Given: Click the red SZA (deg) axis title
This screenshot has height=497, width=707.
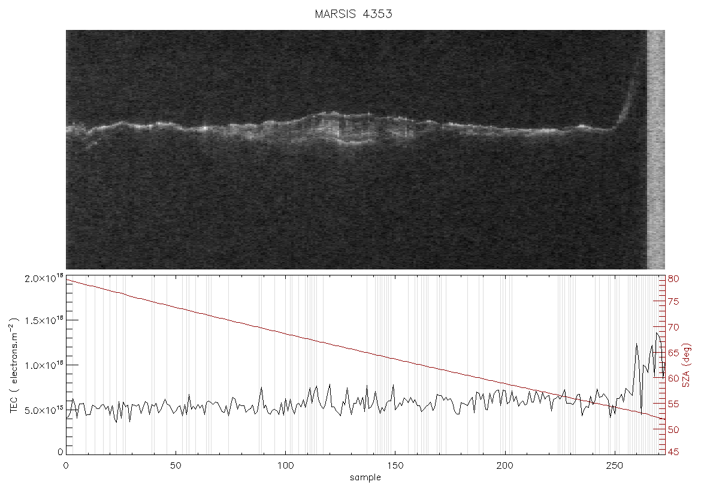Looking at the screenshot, I should [686, 365].
